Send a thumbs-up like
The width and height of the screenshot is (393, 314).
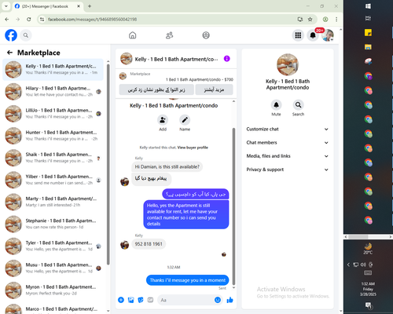coord(230,300)
